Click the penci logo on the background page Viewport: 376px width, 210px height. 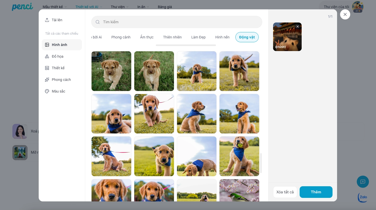pyautogui.click(x=23, y=7)
